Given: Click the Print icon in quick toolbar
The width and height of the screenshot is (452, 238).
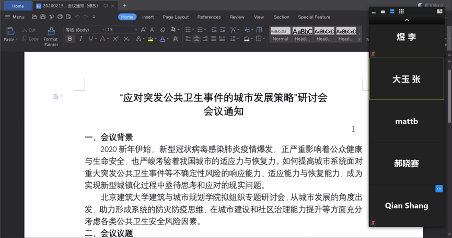Looking at the screenshot, I should [x=60, y=17].
